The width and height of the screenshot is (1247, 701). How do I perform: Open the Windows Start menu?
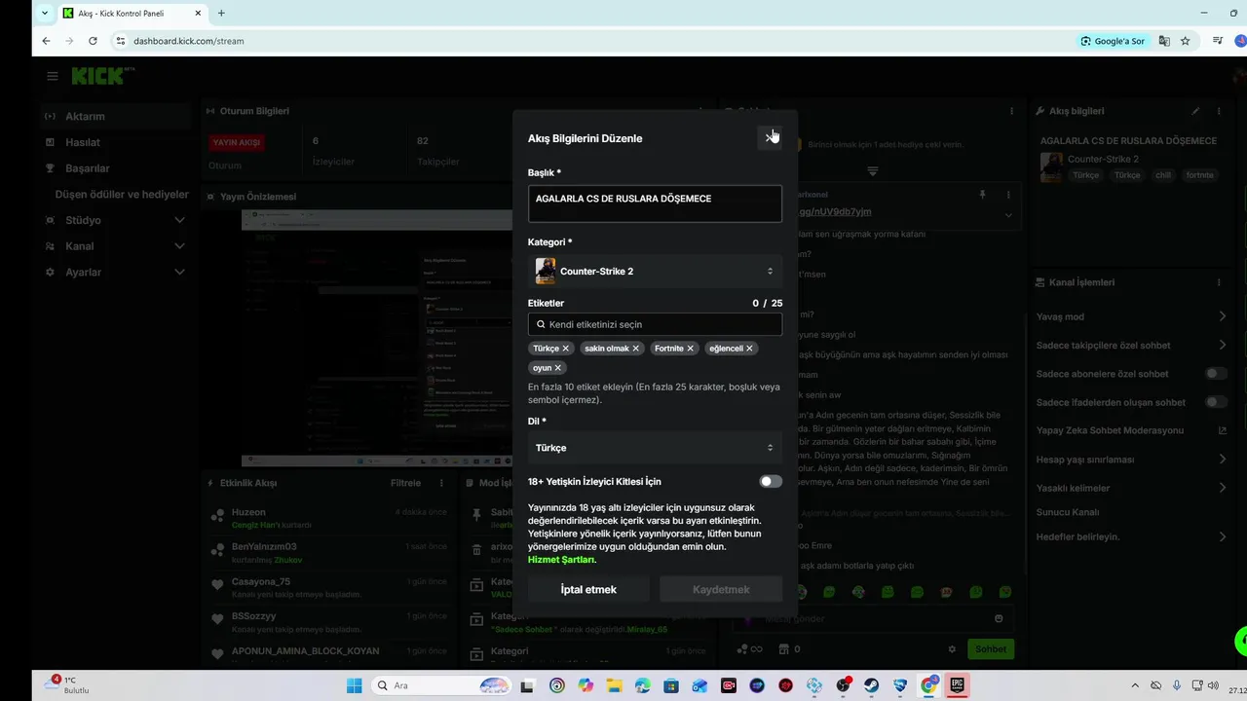[355, 685]
